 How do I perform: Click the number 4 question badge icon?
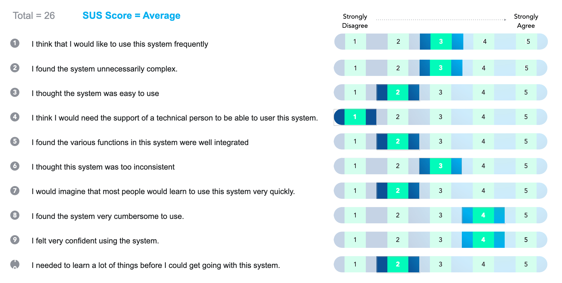(15, 117)
